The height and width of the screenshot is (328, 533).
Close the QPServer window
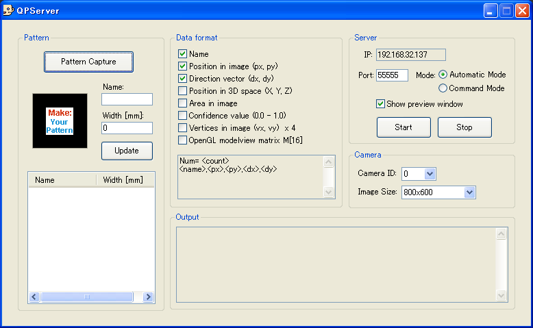tap(522, 11)
